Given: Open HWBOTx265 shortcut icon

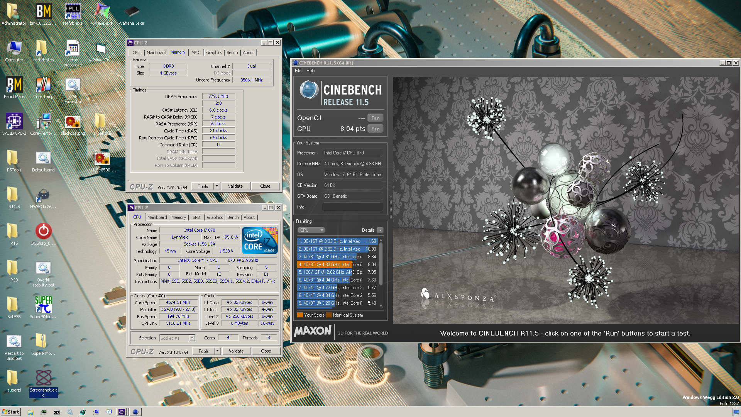Looking at the screenshot, I should pos(43,197).
